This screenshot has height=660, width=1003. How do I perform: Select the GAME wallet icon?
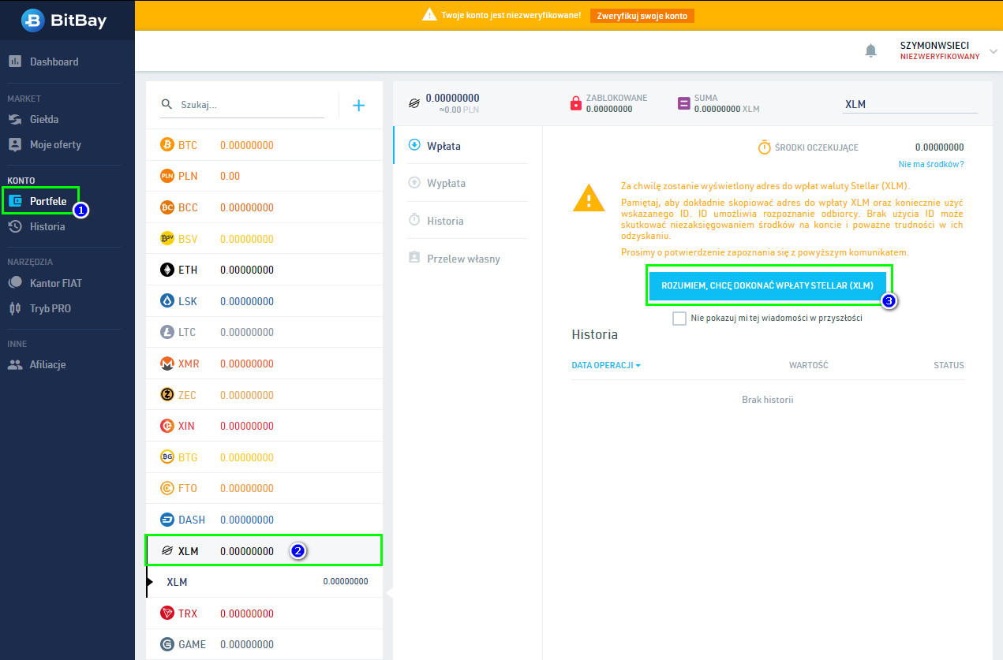167,644
